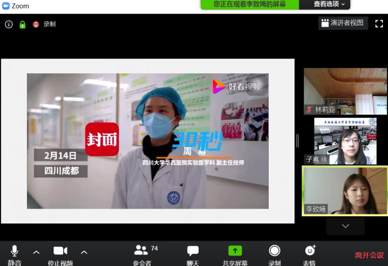Click the red leave meeting button
This screenshot has width=388, height=266.
pos(370,255)
